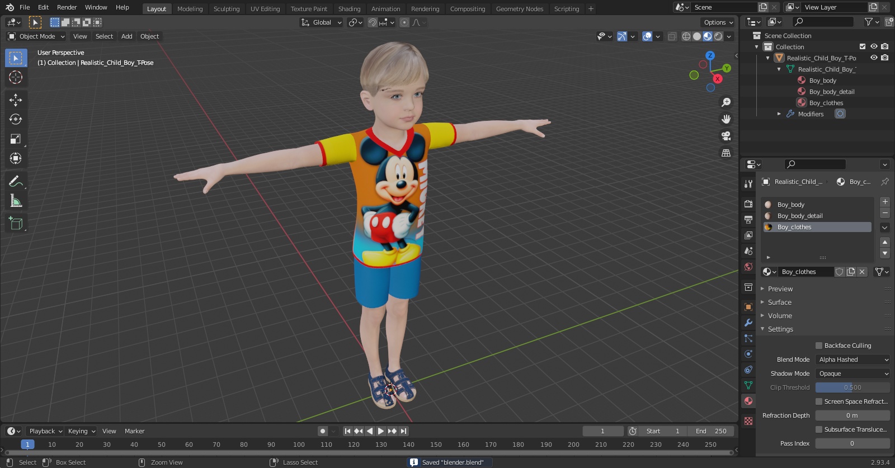Open Blend Mode Alpha Hashed dropdown
The height and width of the screenshot is (468, 895).
pos(852,360)
